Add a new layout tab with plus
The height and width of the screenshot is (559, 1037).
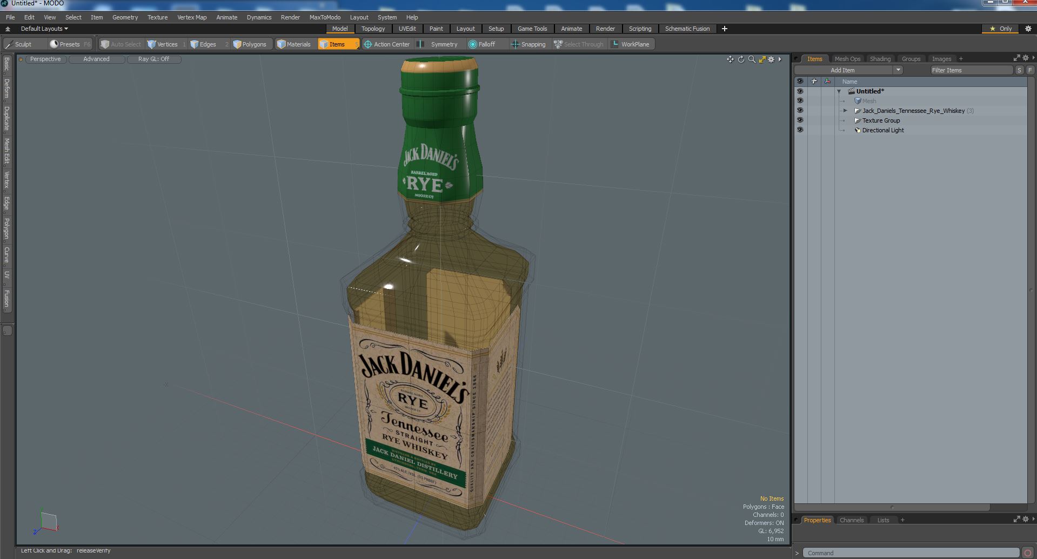click(x=725, y=29)
